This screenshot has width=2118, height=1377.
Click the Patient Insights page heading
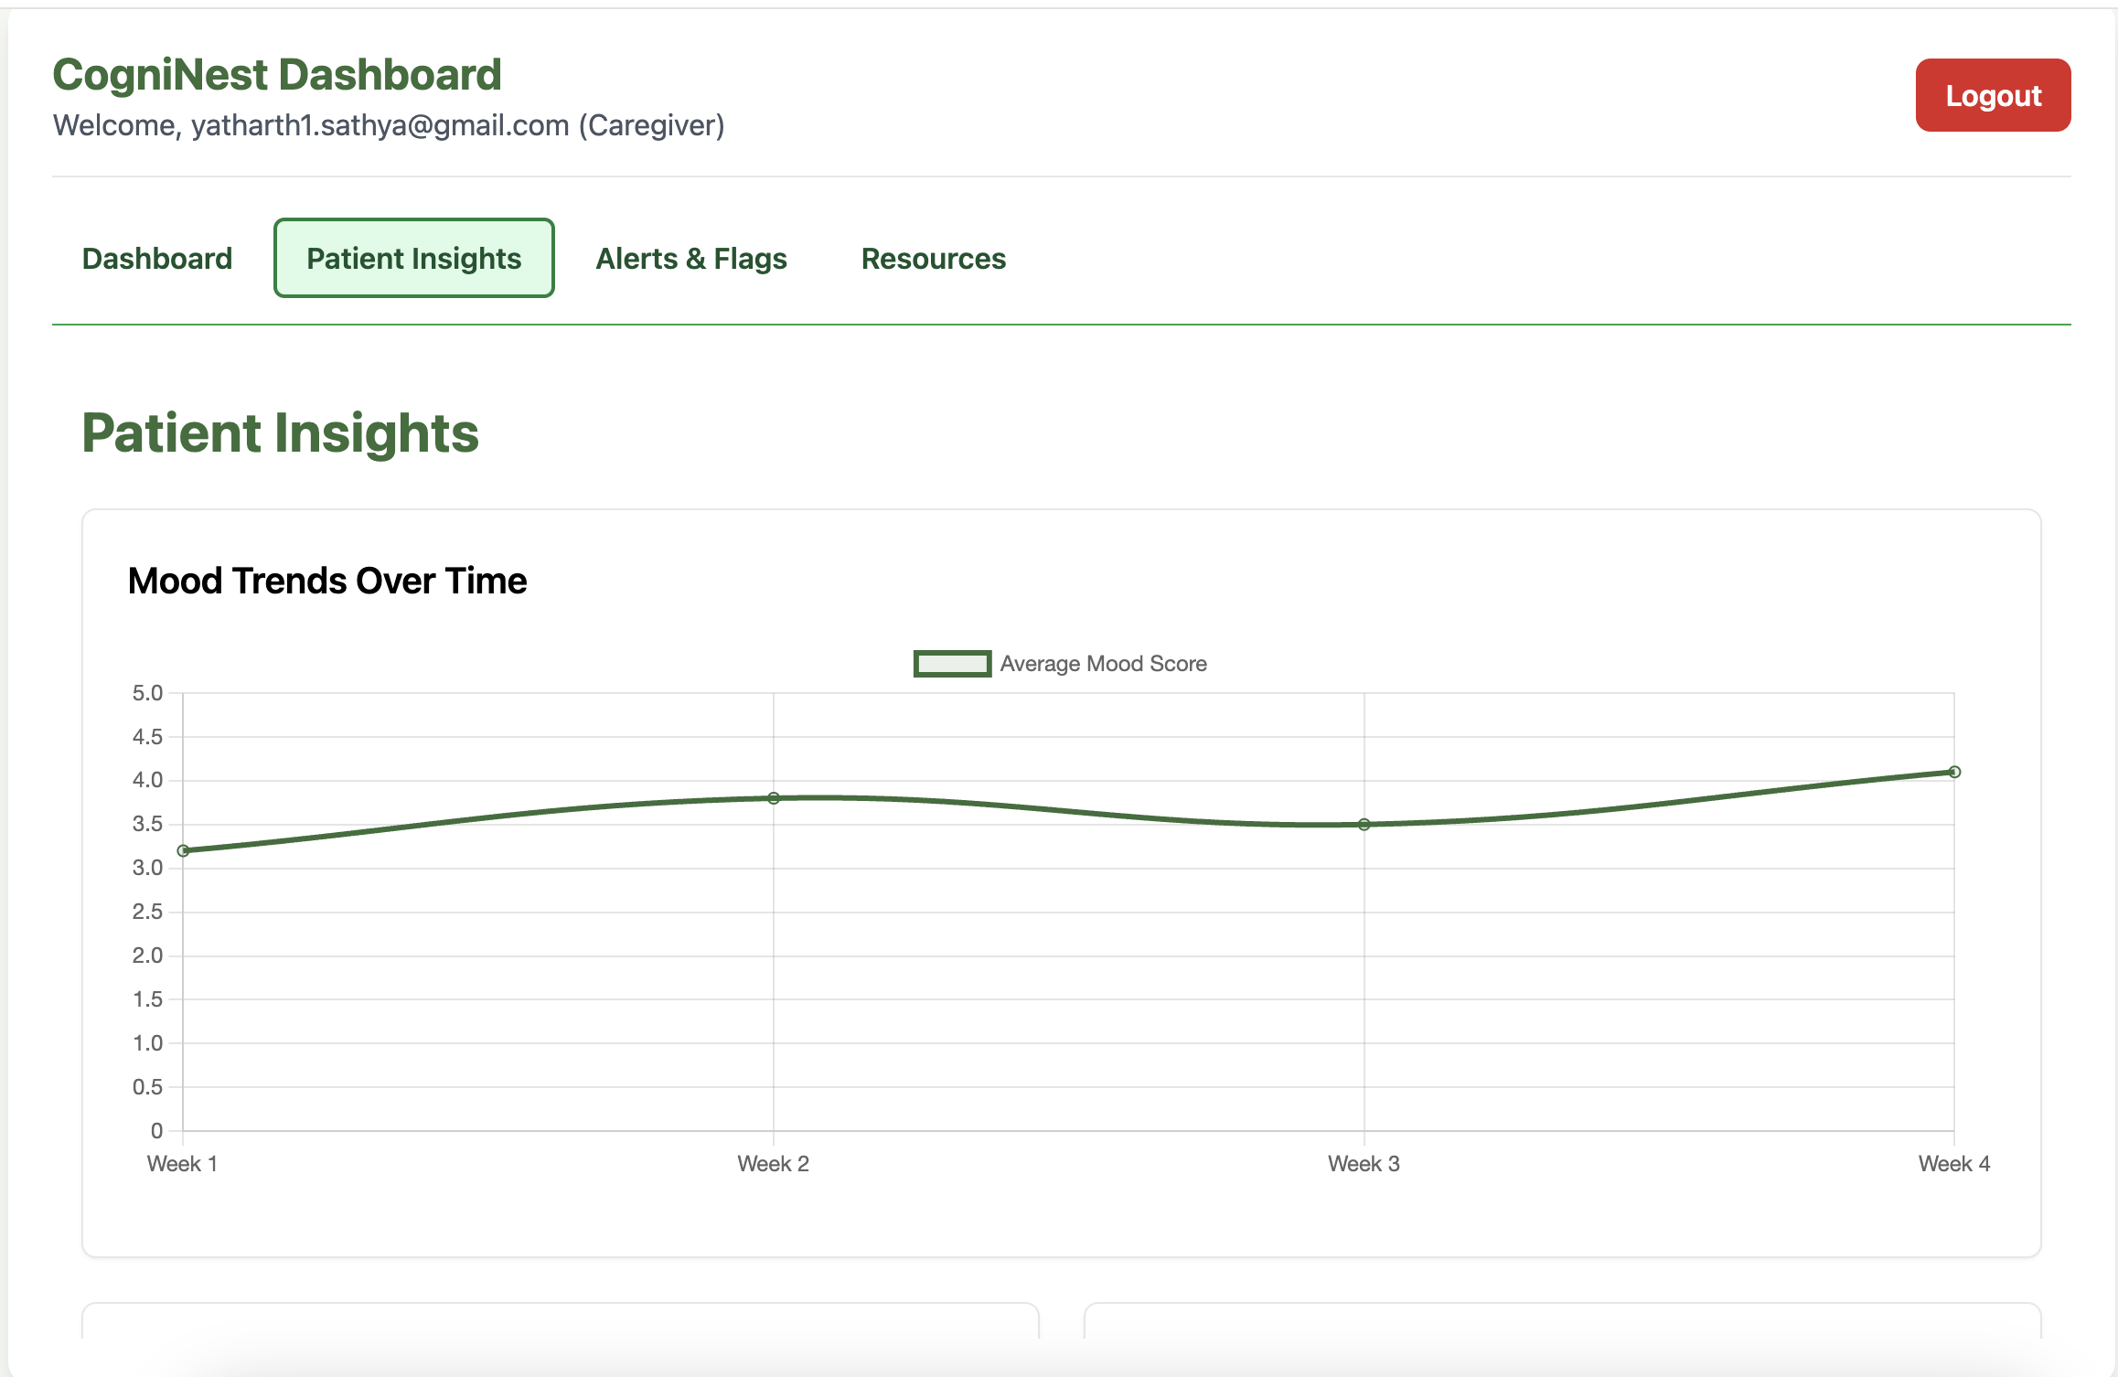click(280, 432)
